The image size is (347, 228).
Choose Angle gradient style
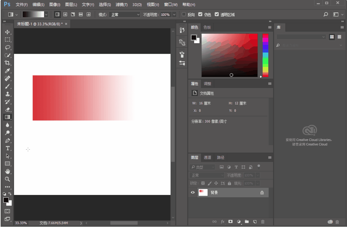point(73,14)
